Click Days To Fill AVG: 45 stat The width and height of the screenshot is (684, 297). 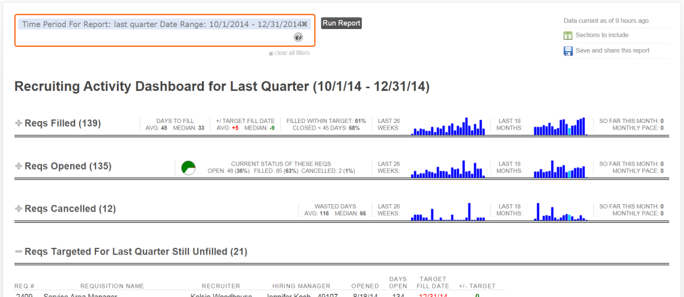point(156,128)
